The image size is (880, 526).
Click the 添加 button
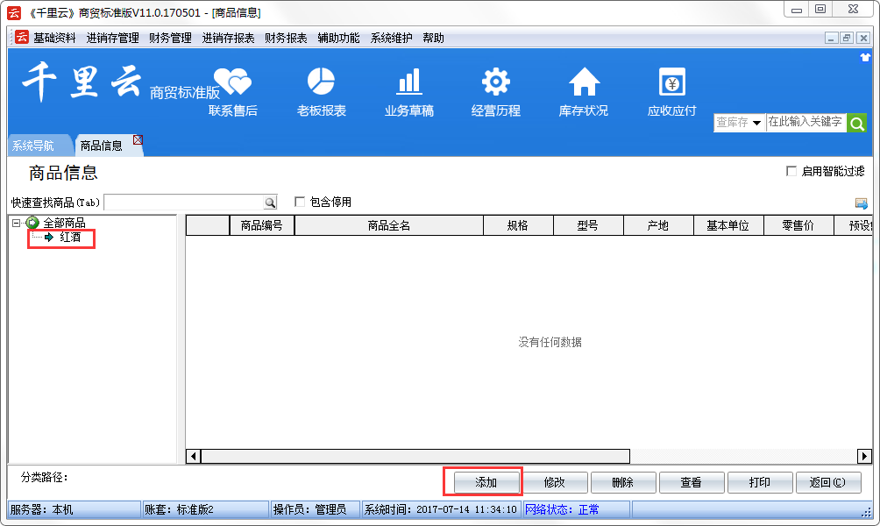pyautogui.click(x=486, y=482)
